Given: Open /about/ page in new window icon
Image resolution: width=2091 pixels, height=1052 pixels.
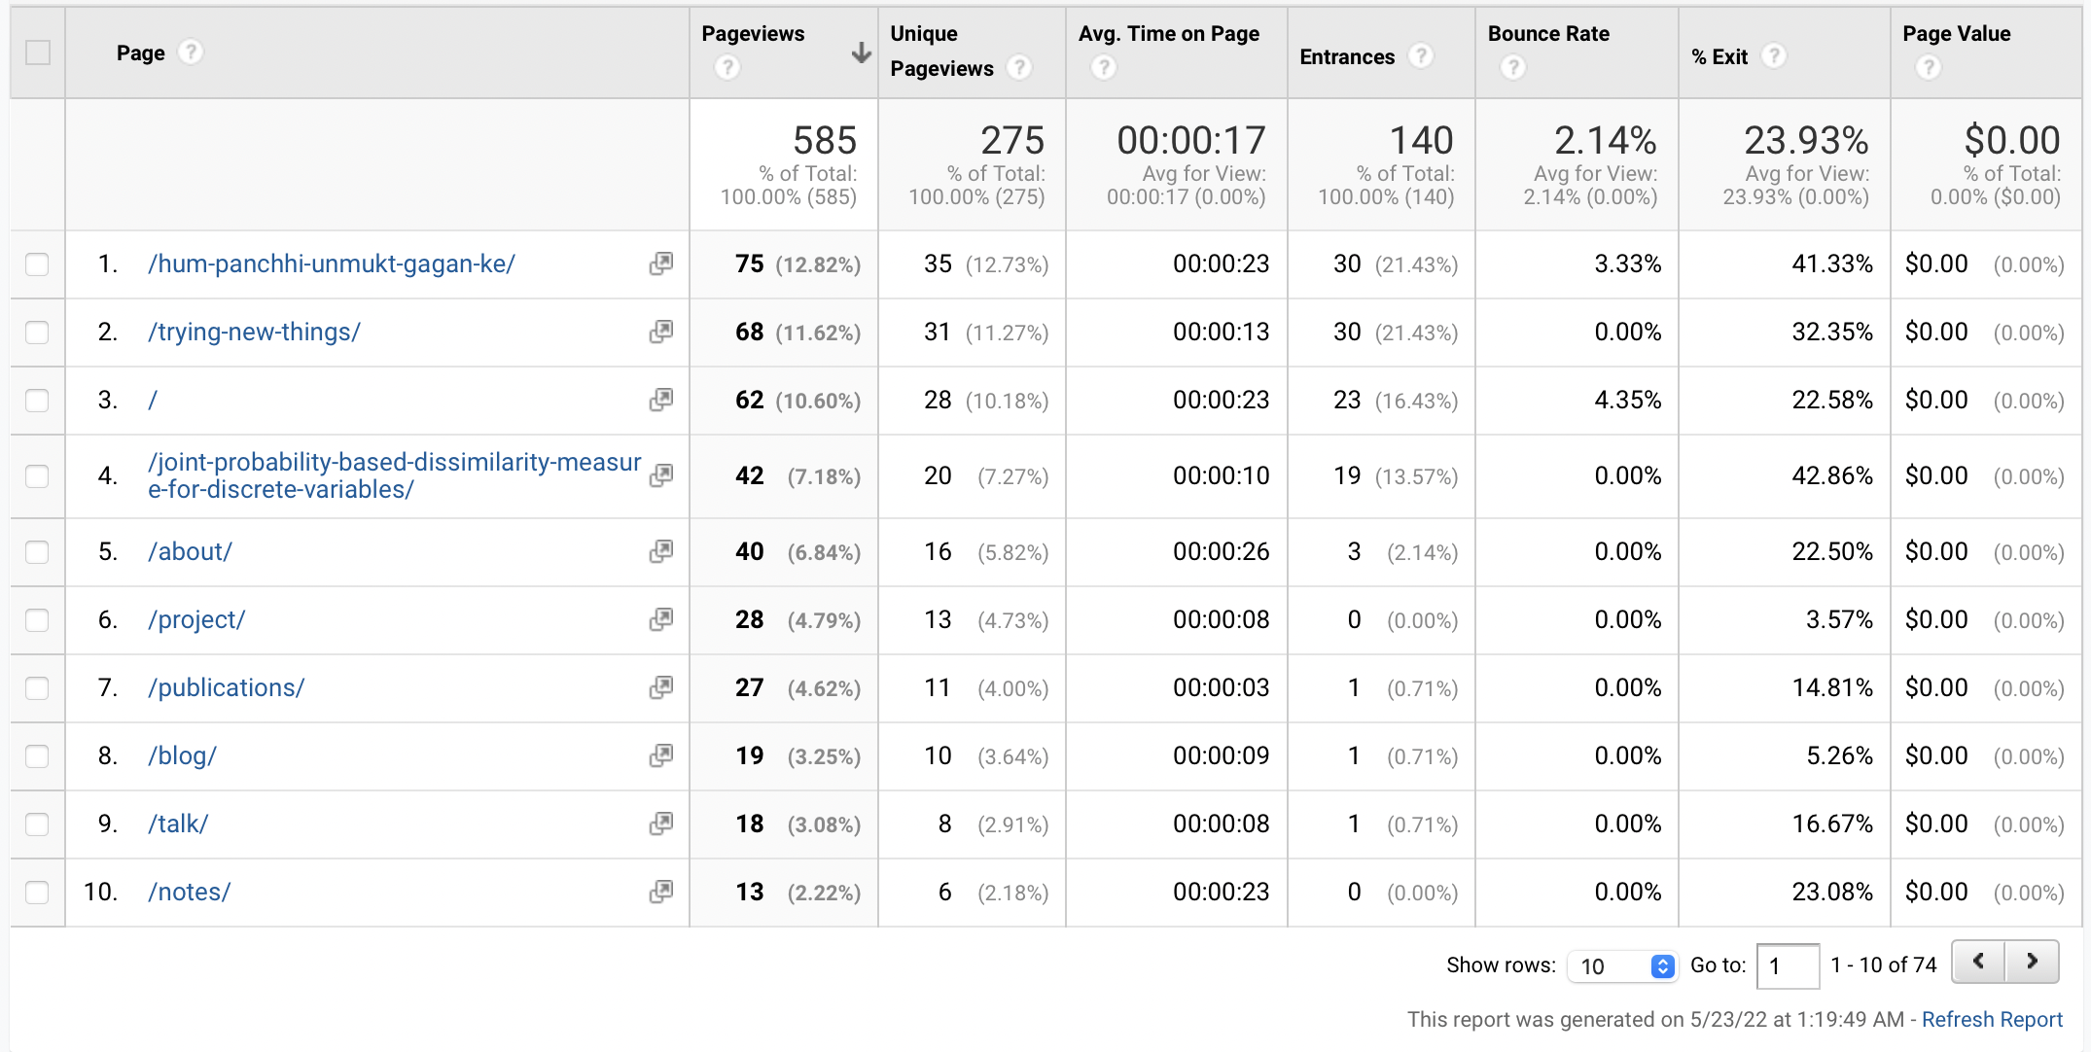Looking at the screenshot, I should click(x=661, y=551).
